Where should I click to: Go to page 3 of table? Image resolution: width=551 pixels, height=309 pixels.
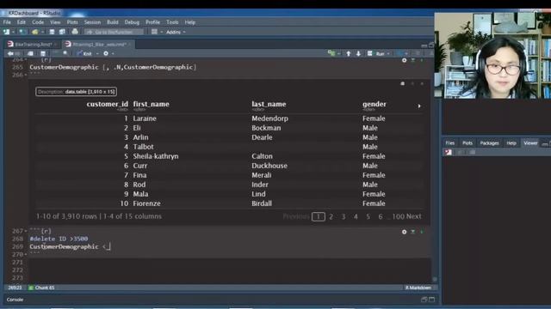[344, 216]
